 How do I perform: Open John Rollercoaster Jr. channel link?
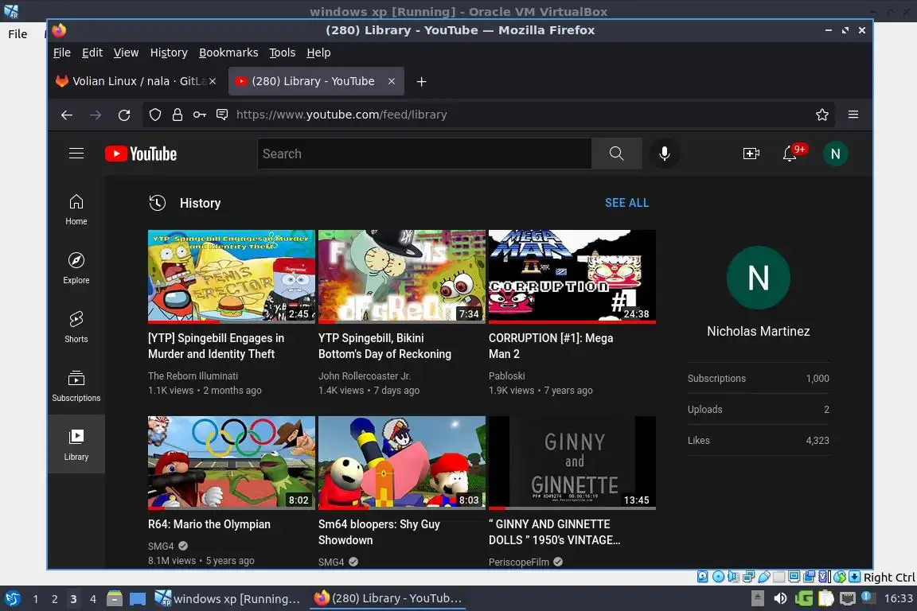[364, 376]
